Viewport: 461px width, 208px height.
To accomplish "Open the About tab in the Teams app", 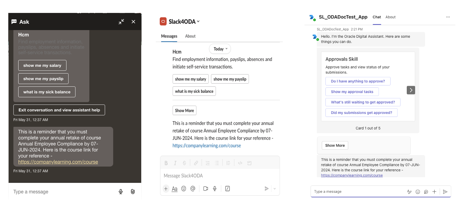I will click(x=391, y=17).
